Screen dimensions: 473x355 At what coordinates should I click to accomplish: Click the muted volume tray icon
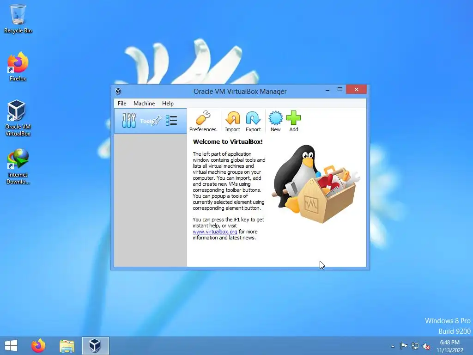[426, 346]
